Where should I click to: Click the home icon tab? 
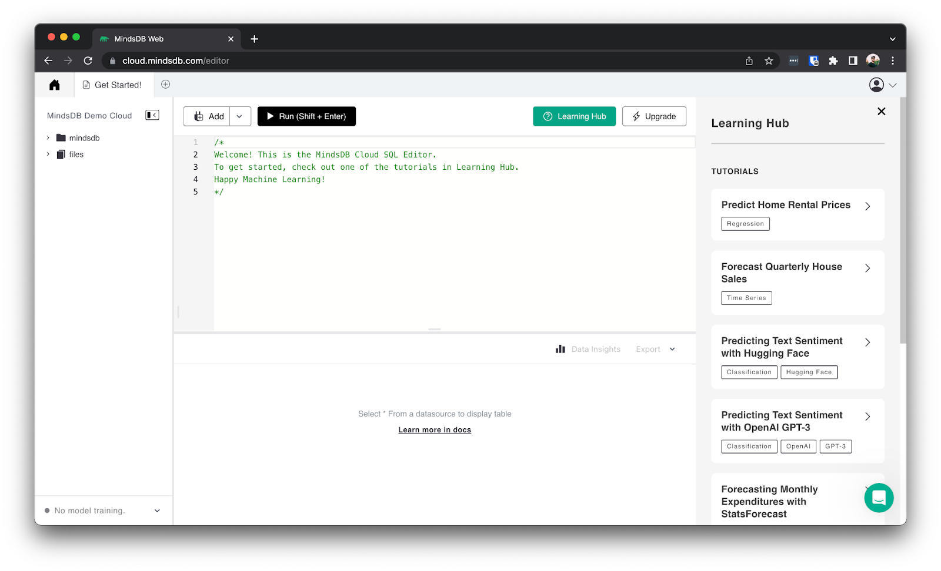54,85
